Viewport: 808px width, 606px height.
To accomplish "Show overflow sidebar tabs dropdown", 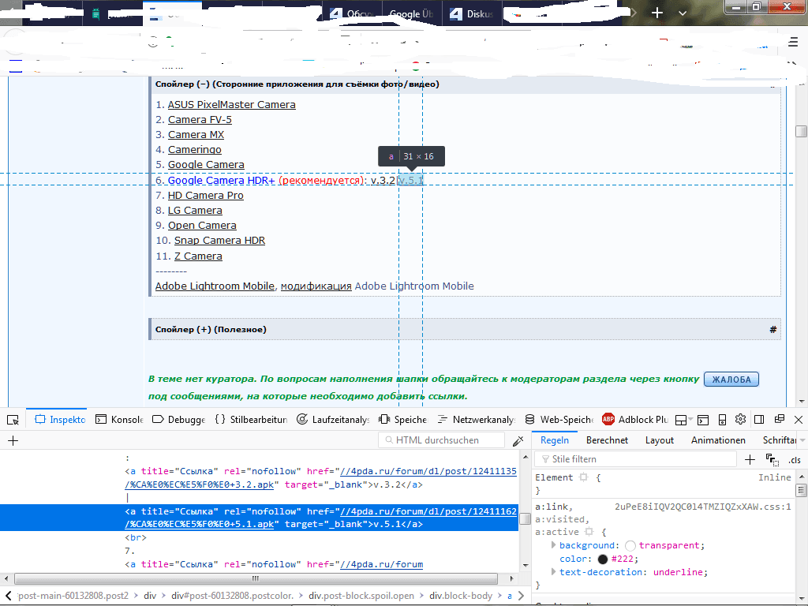I will 802,440.
